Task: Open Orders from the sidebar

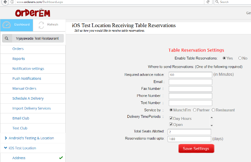Action: coord(18,49)
